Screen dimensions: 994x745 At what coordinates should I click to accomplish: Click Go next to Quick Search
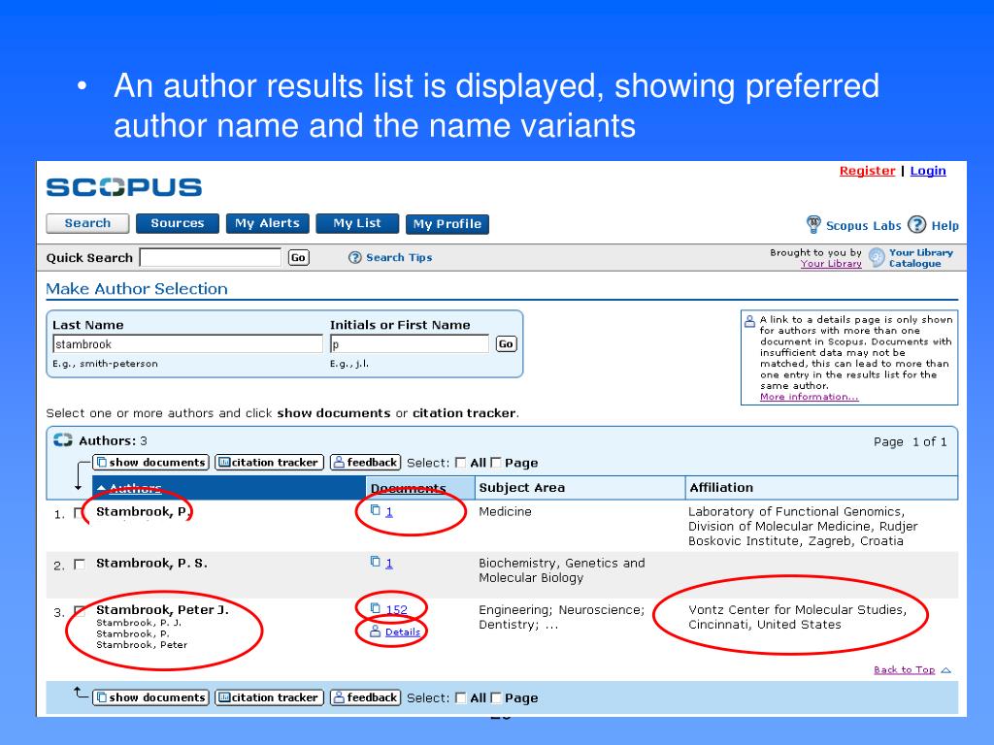(x=299, y=258)
